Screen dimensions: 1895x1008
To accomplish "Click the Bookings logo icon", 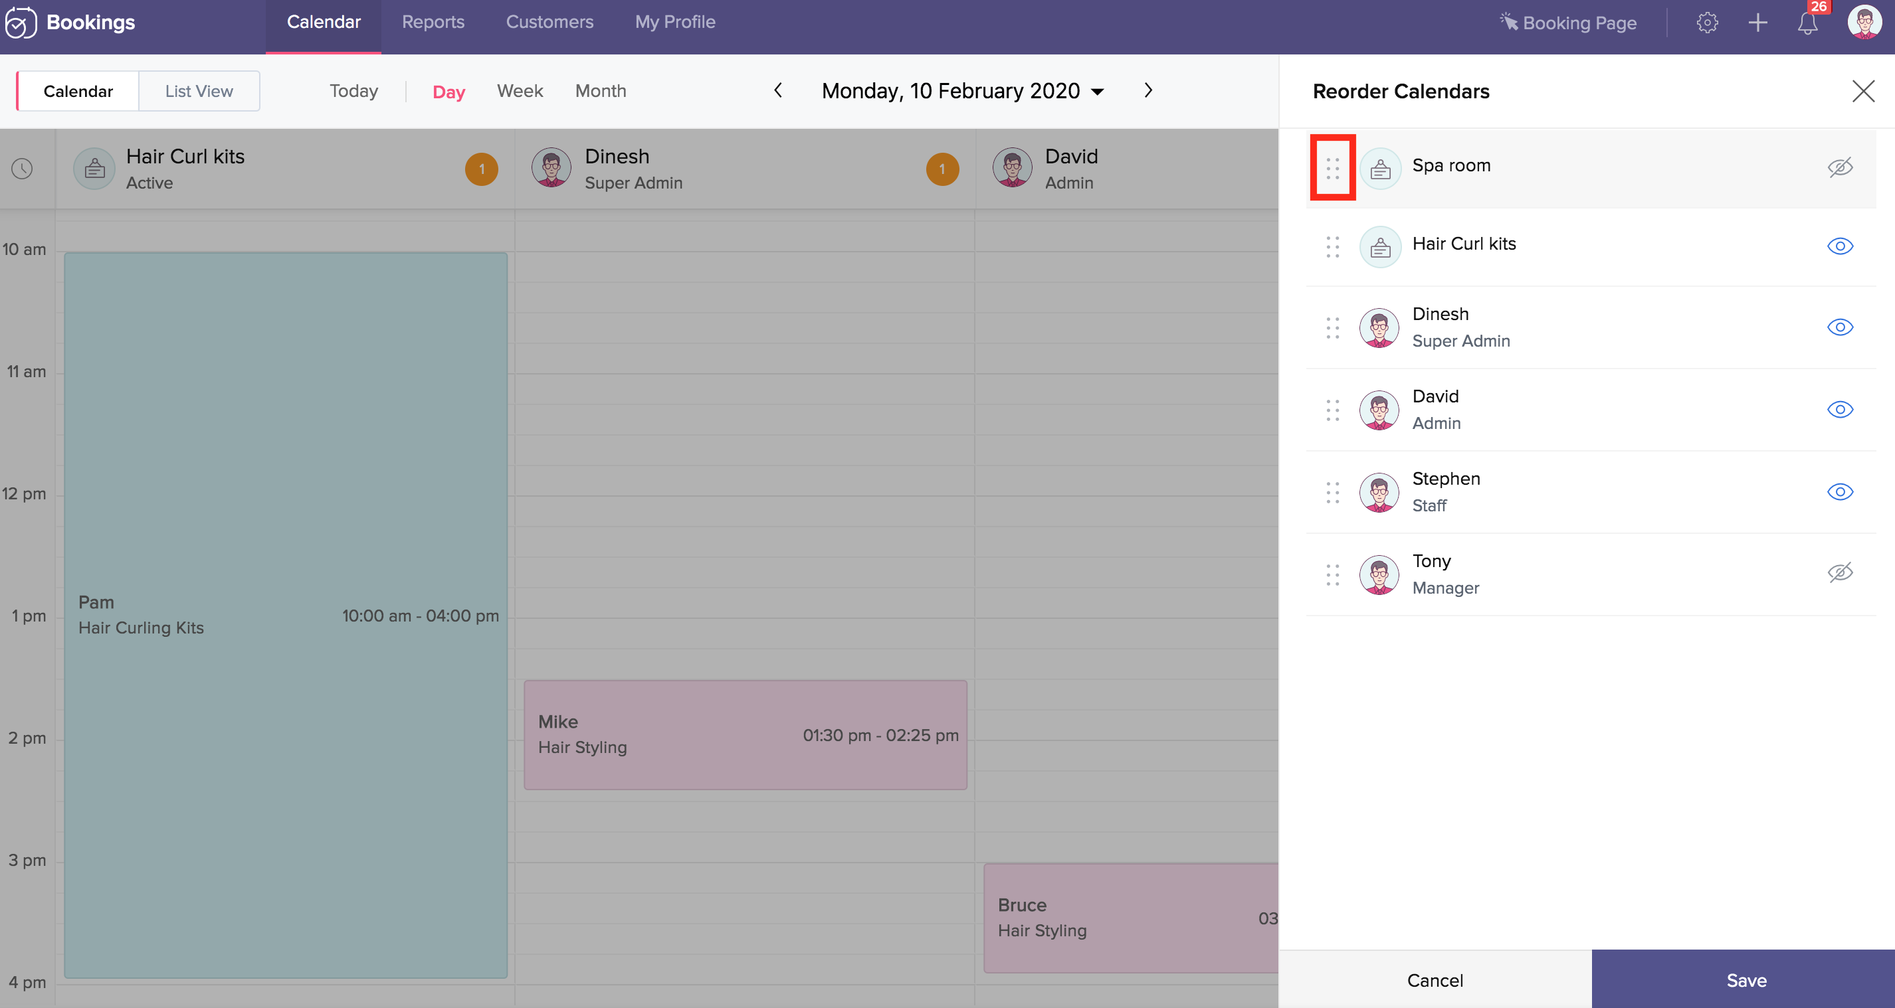I will coord(21,23).
